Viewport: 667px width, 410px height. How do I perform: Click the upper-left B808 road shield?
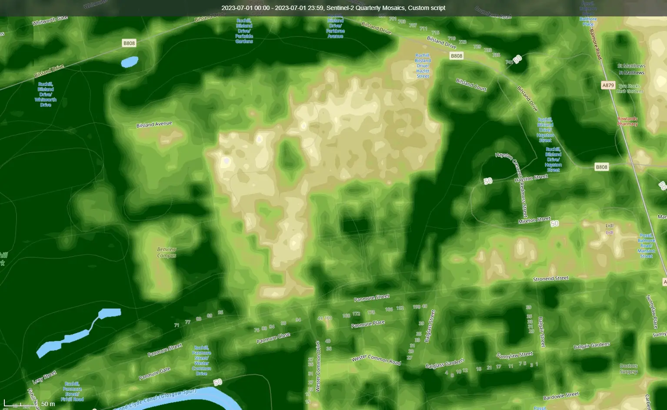click(129, 43)
